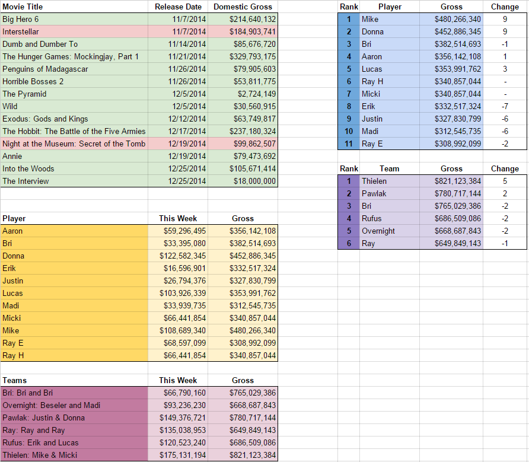Click Erik in the yellow Player table
The width and height of the screenshot is (529, 462).
[x=74, y=269]
